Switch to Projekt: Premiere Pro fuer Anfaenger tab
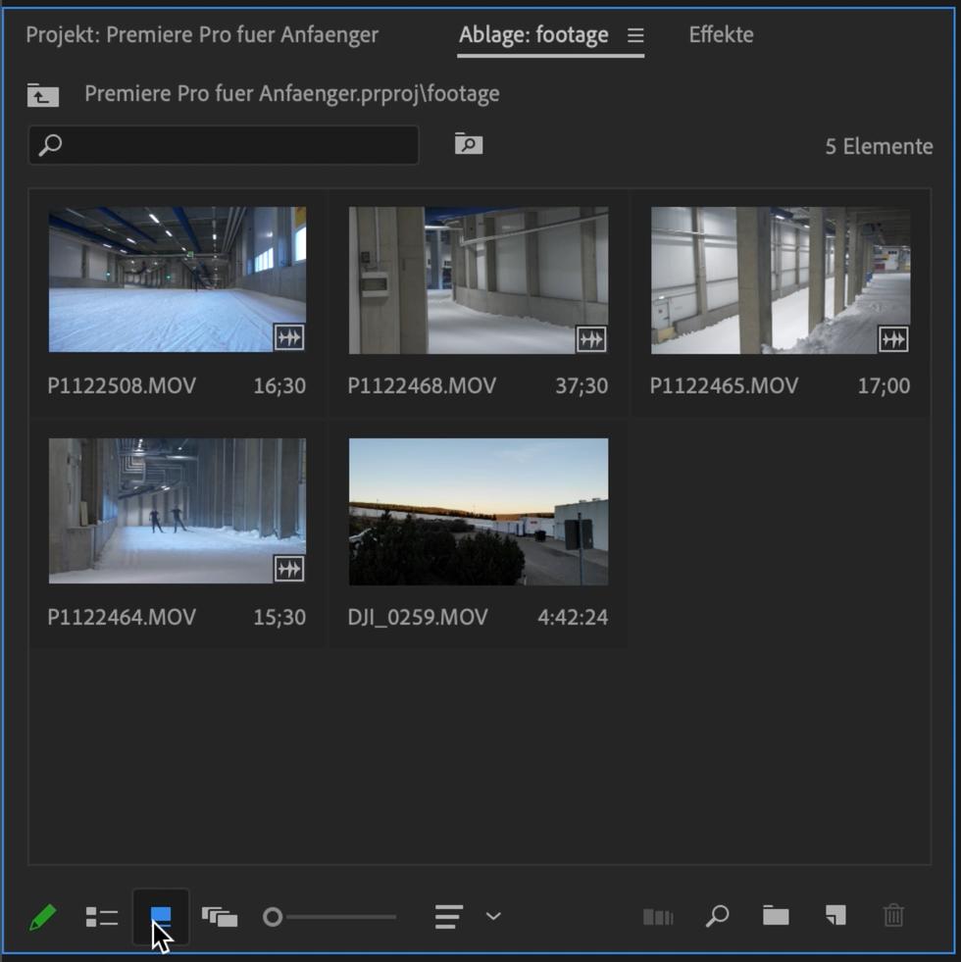961x962 pixels. click(202, 35)
